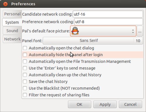The width and height of the screenshot is (146, 112).
Task: Enable 'Enter' key to send message
Action: (25, 68)
